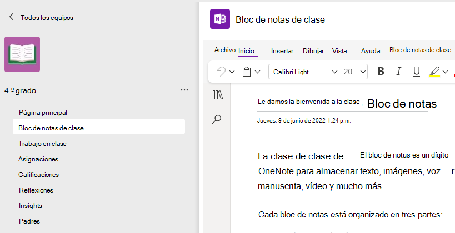The image size is (455, 233).
Task: Switch to the Inicio ribbon tab
Action: (x=246, y=51)
